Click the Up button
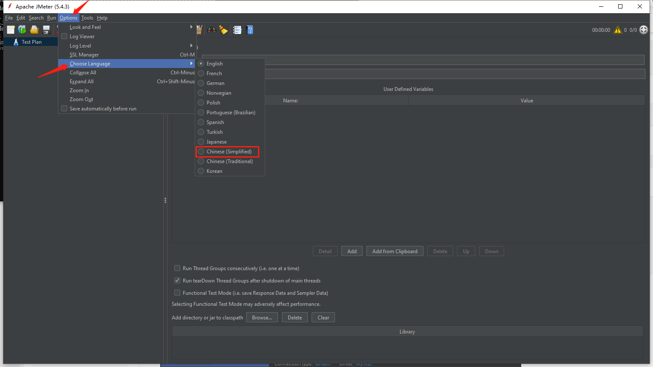Viewport: 653px width, 367px height. point(466,251)
